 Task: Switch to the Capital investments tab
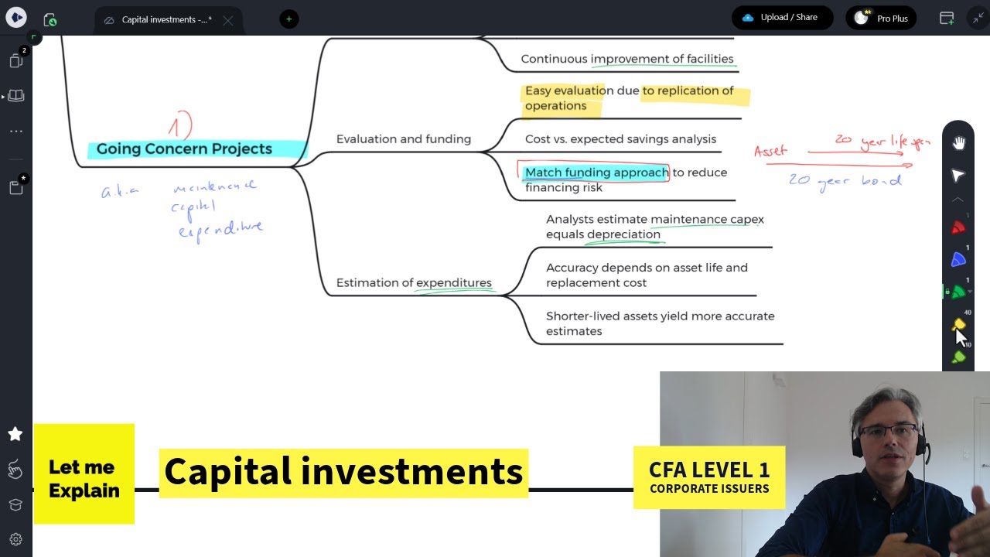(166, 20)
